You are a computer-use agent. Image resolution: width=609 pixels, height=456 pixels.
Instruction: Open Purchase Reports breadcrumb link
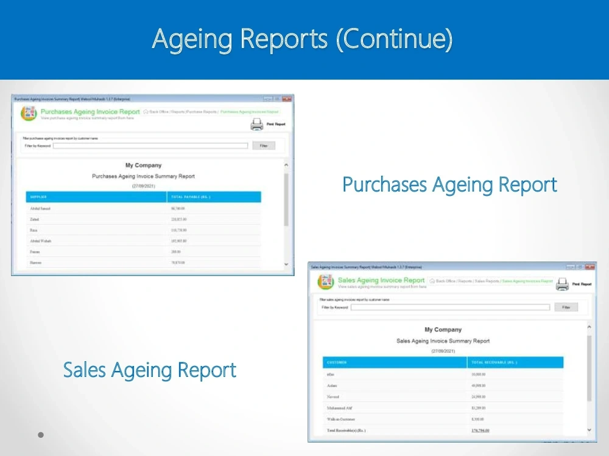tap(201, 112)
